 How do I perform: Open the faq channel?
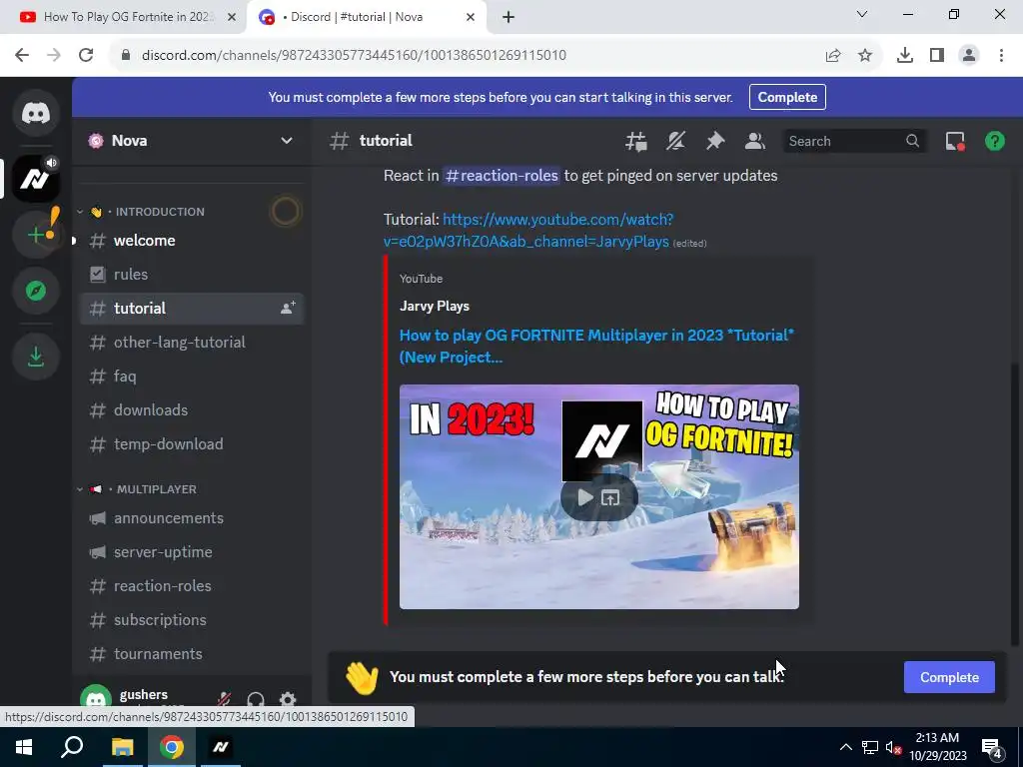(x=192, y=376)
